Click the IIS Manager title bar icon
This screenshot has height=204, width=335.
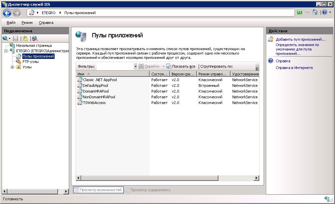click(4, 4)
